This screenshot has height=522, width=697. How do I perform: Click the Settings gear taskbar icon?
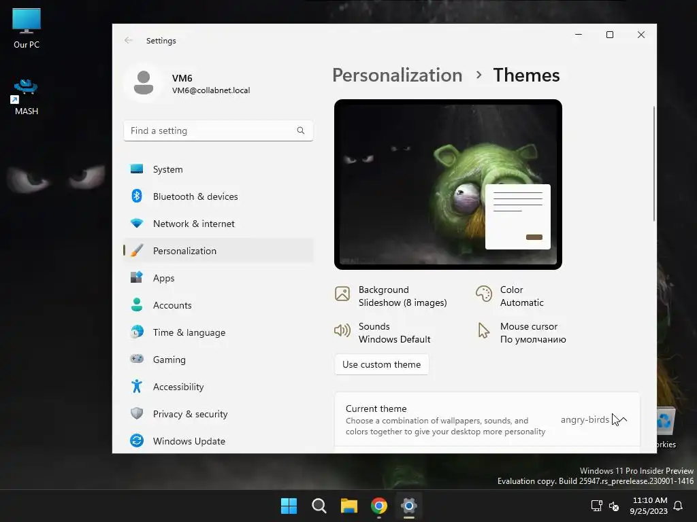pyautogui.click(x=409, y=506)
